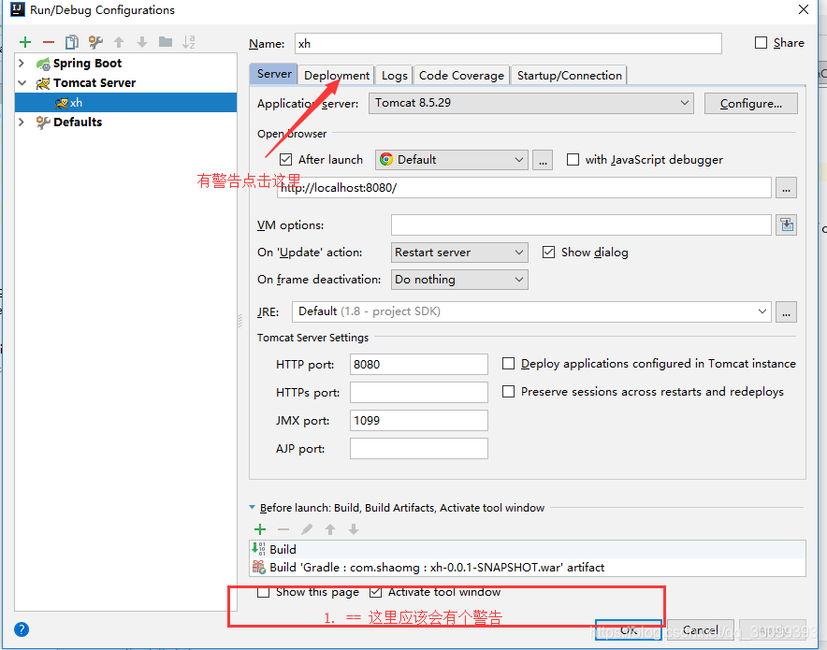This screenshot has width=827, height=650.
Task: Move configuration up in list
Action: coord(119,42)
